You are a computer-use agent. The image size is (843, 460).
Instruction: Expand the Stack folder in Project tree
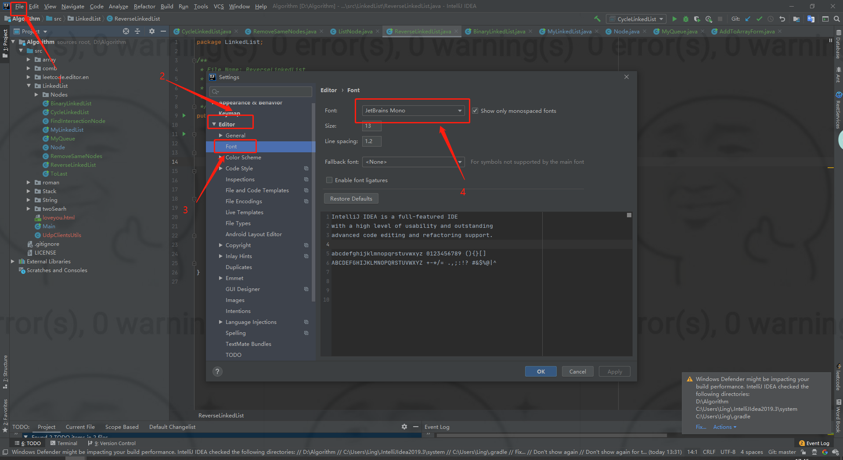pos(28,191)
